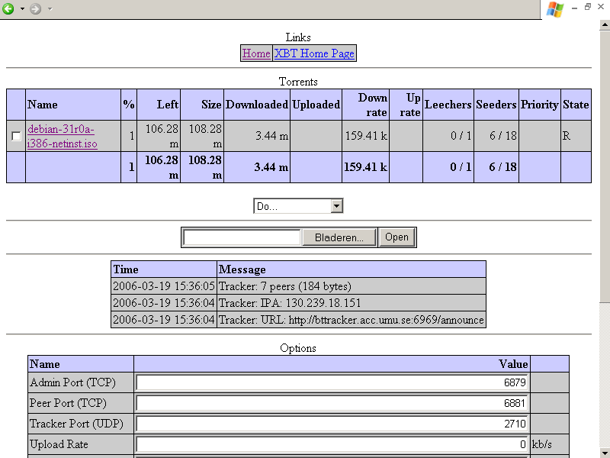Click the torrent file path text field

[x=242, y=237]
